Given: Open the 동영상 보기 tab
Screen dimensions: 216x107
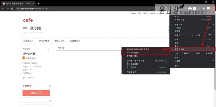Looking at the screenshot, I should (75, 41).
